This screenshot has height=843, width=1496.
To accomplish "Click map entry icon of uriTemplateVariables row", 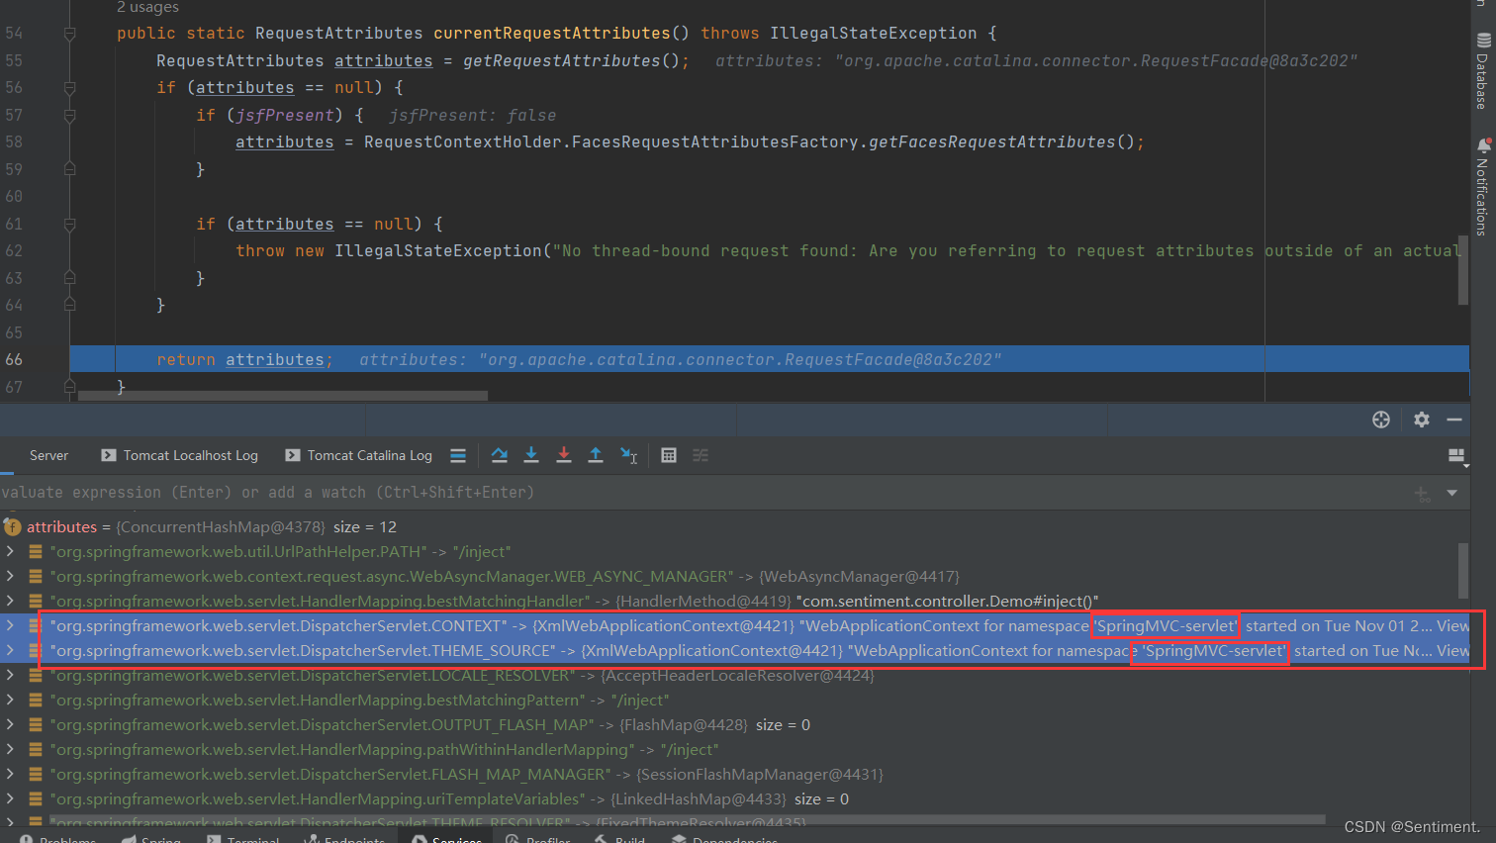I will click(x=36, y=799).
